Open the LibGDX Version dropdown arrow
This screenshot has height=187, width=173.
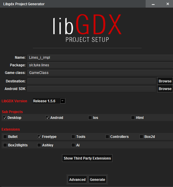[x=63, y=101]
